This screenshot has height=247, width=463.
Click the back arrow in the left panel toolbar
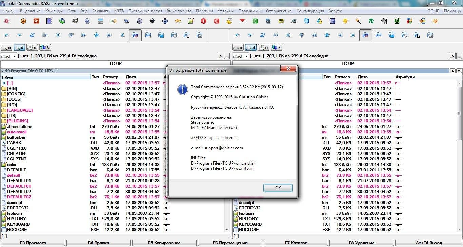tap(6, 35)
